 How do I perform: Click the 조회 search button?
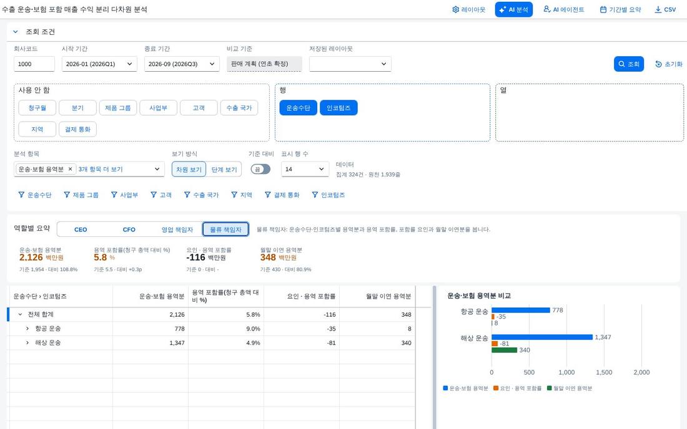(629, 64)
